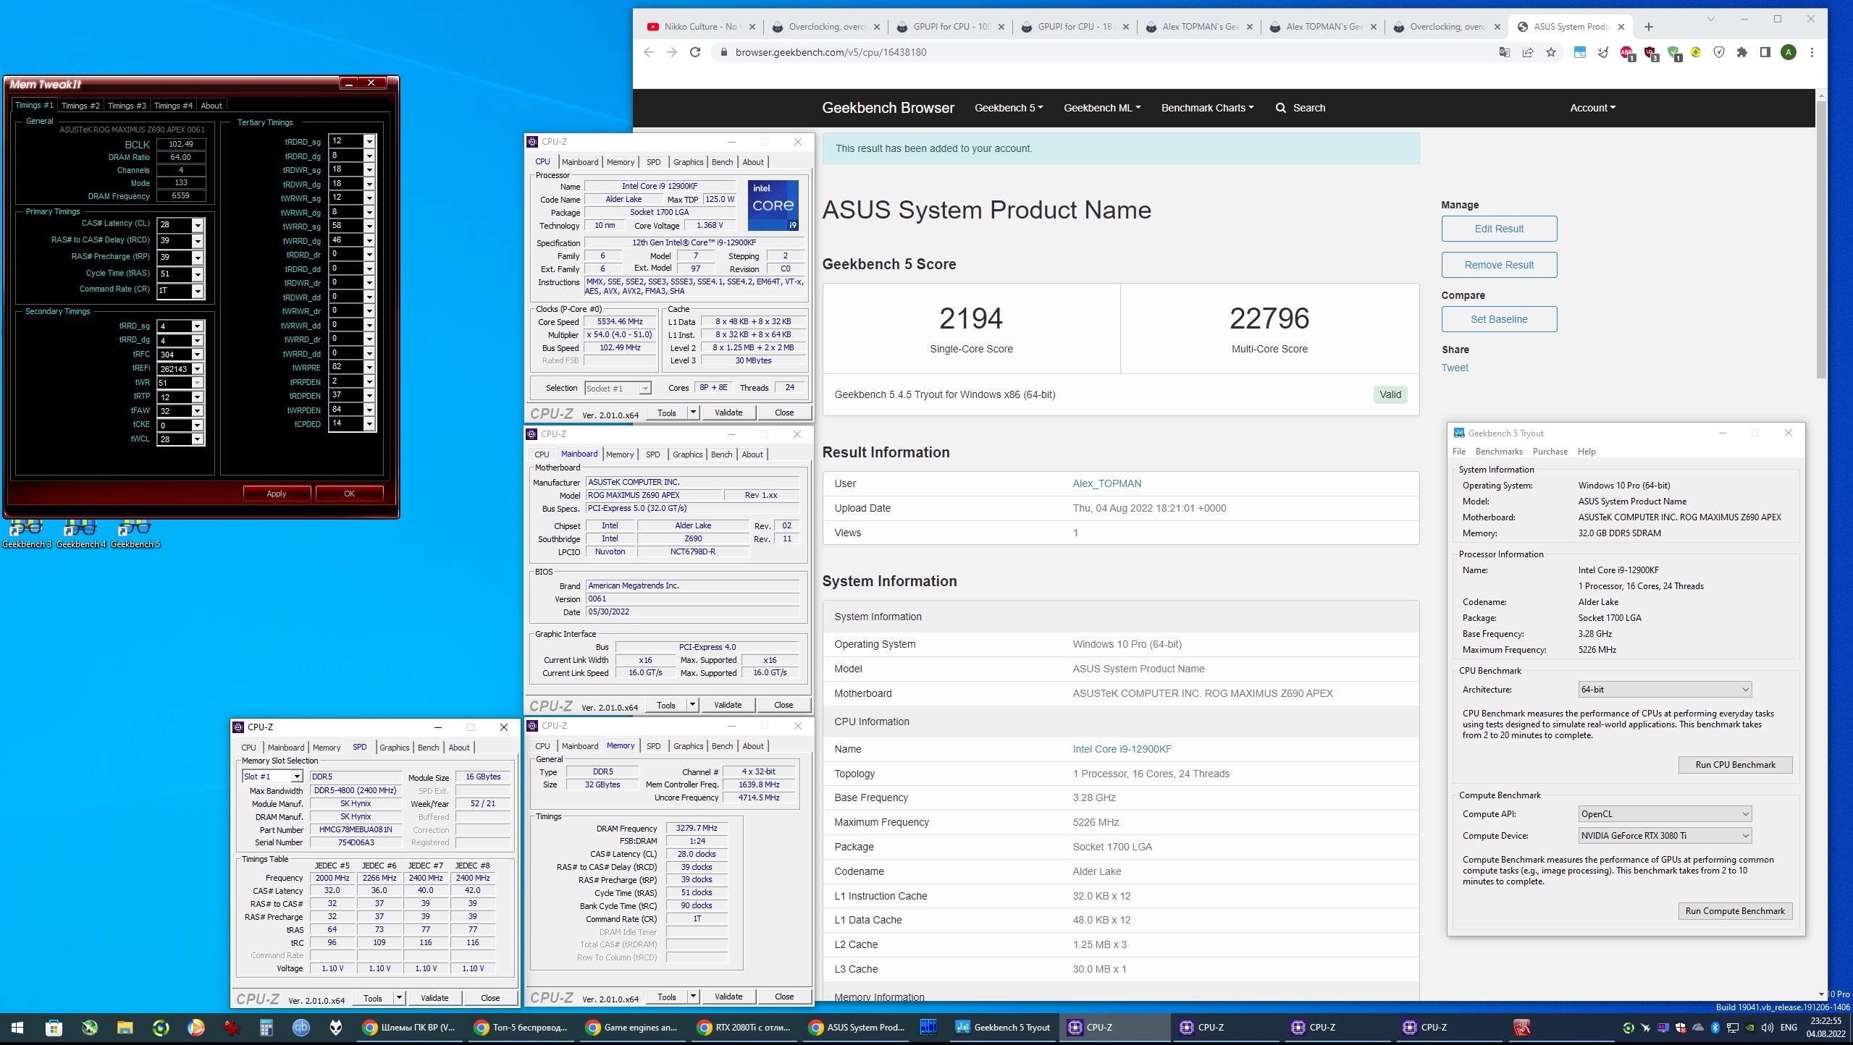
Task: Open tRDRD_sg dropdown in Mem TweakIt
Action: pyautogui.click(x=369, y=141)
